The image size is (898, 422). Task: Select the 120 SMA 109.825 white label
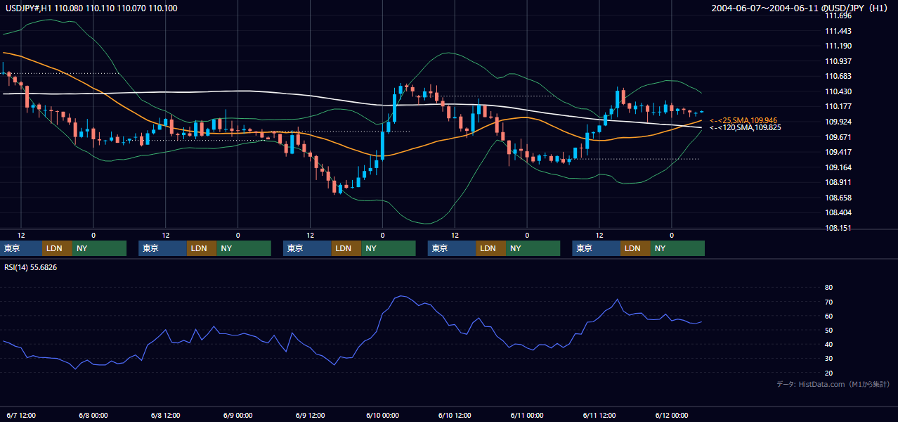coord(743,127)
